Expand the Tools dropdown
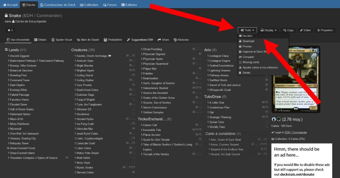 [247, 30]
